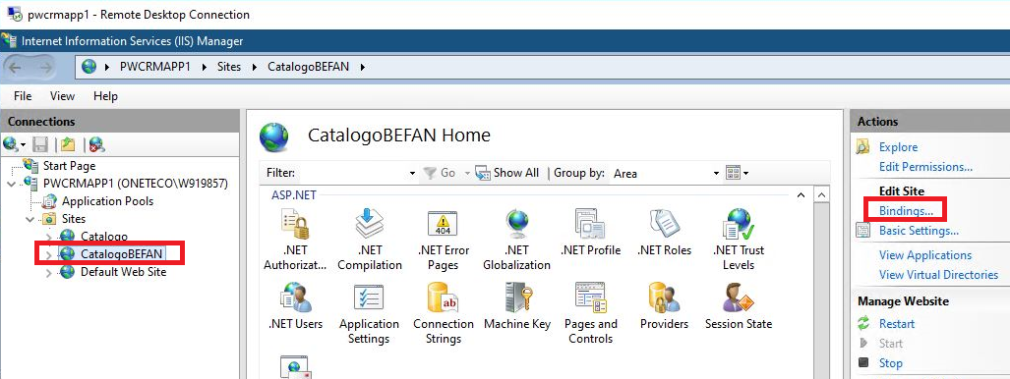The height and width of the screenshot is (379, 1010).
Task: Click the Show All filter button
Action: [506, 173]
